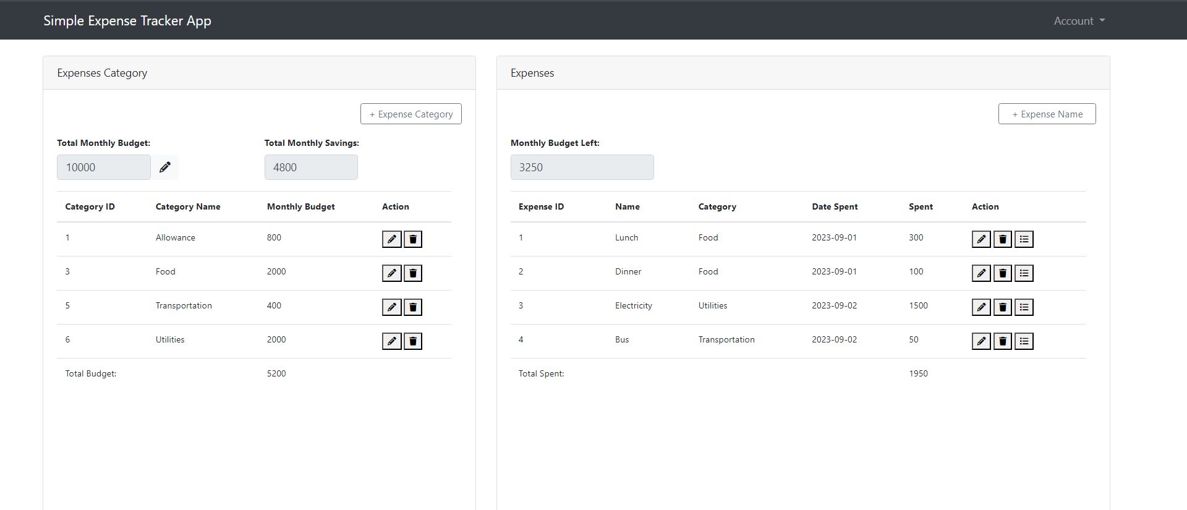Edit the Total Monthly Budget pencil icon

pyautogui.click(x=165, y=167)
